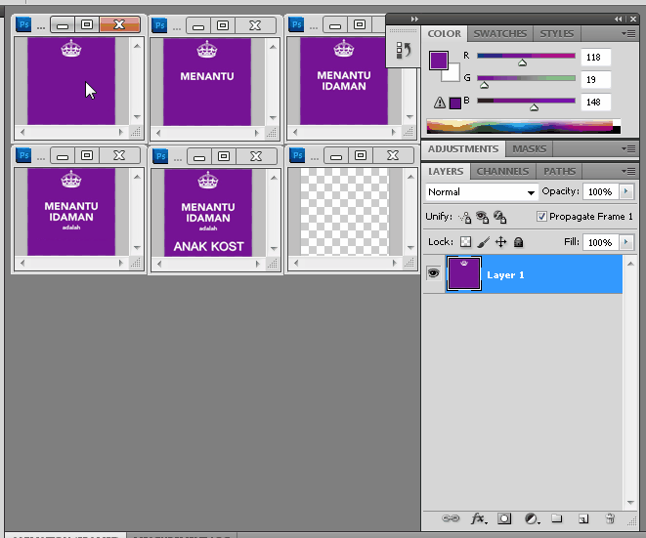Click Ps icon of the transparent document
The width and height of the screenshot is (646, 538).
pyautogui.click(x=297, y=155)
